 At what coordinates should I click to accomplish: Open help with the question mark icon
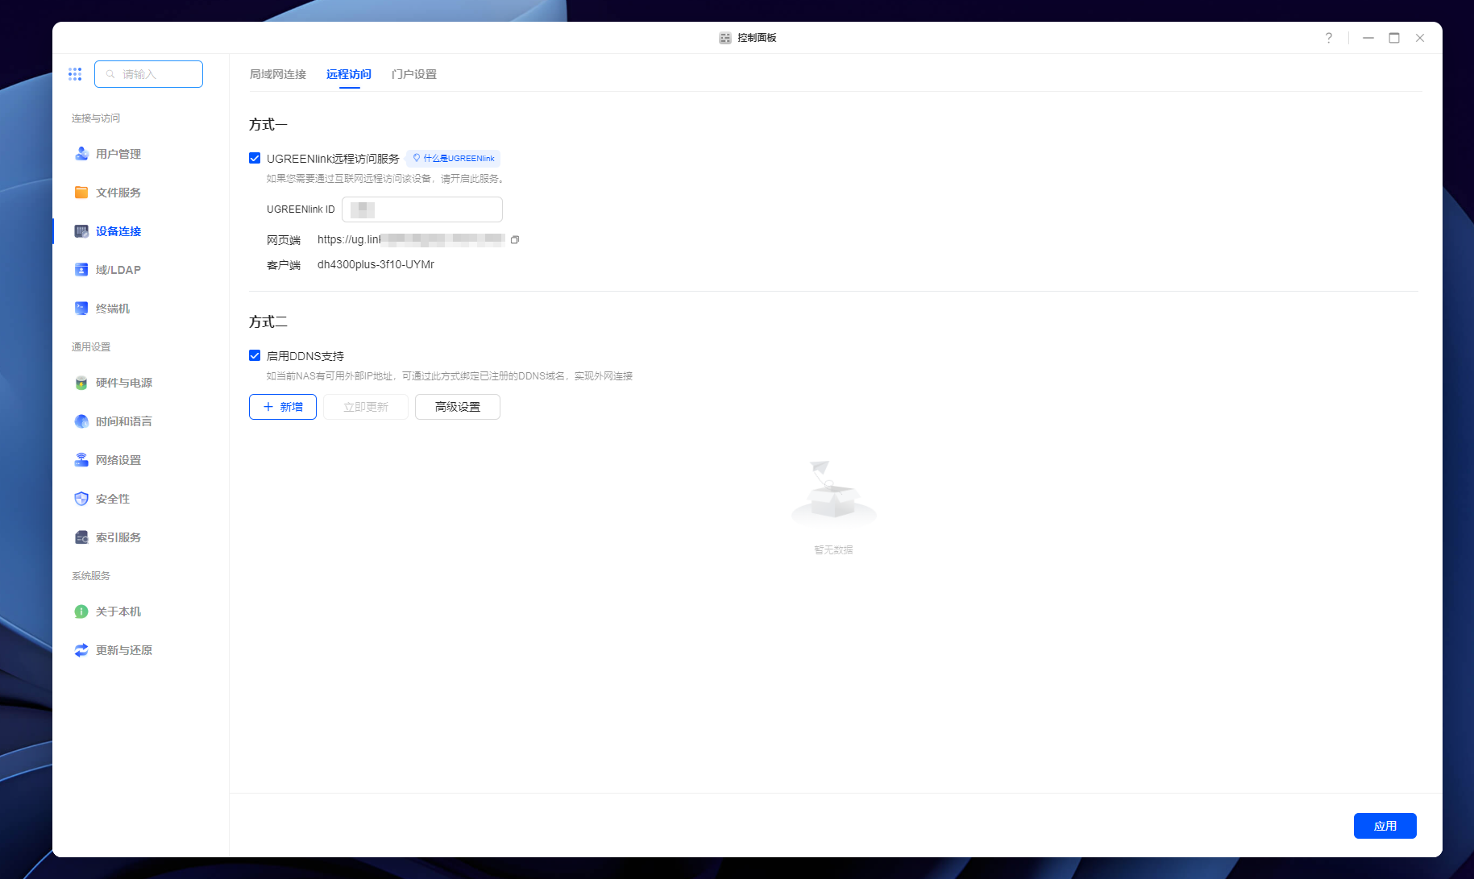1329,38
